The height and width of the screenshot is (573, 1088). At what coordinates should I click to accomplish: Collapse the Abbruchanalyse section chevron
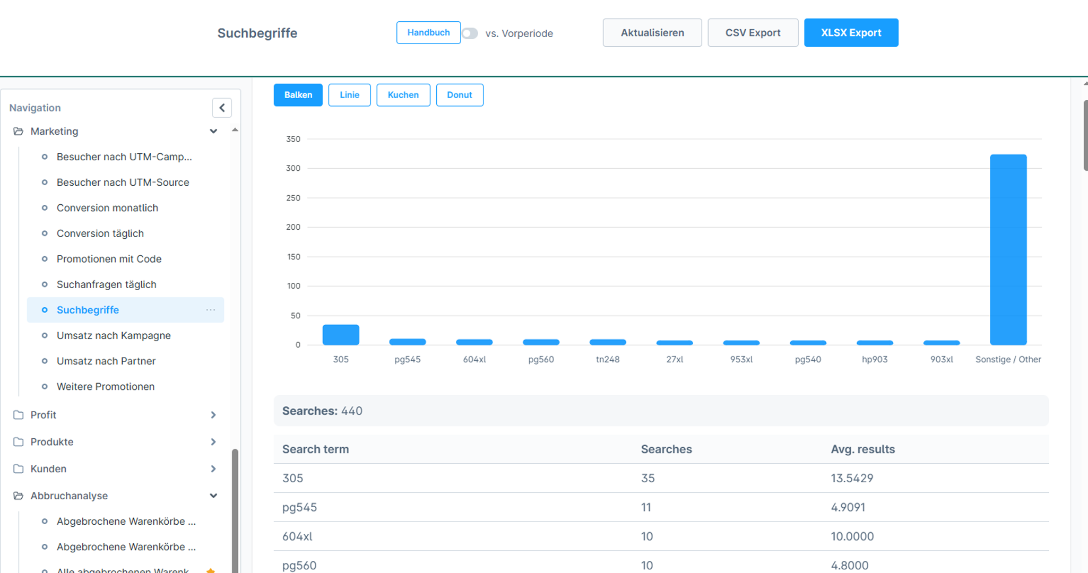pyautogui.click(x=213, y=496)
